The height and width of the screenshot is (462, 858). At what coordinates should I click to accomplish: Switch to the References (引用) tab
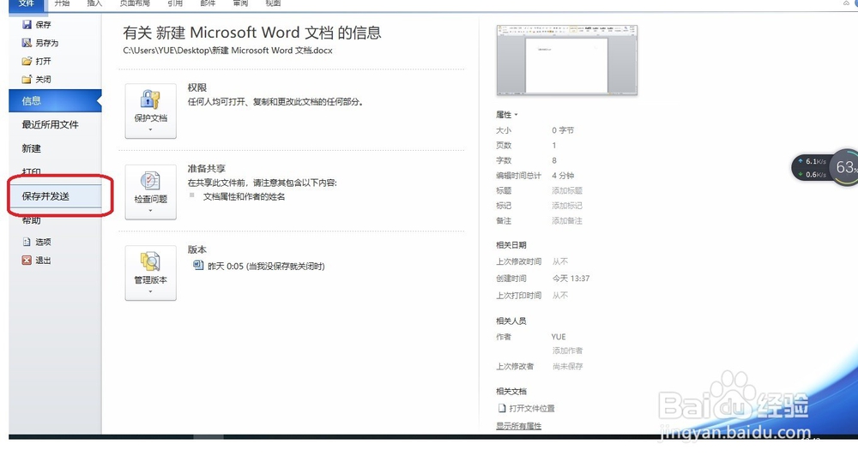tap(175, 3)
